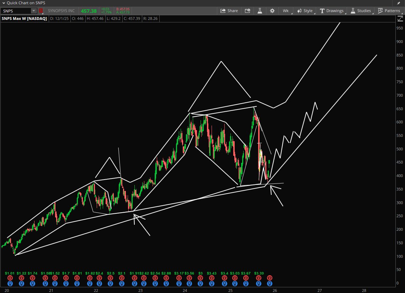Click the blue earnings bulb under $2.54
This screenshot has height=293, width=405.
coord(155,284)
